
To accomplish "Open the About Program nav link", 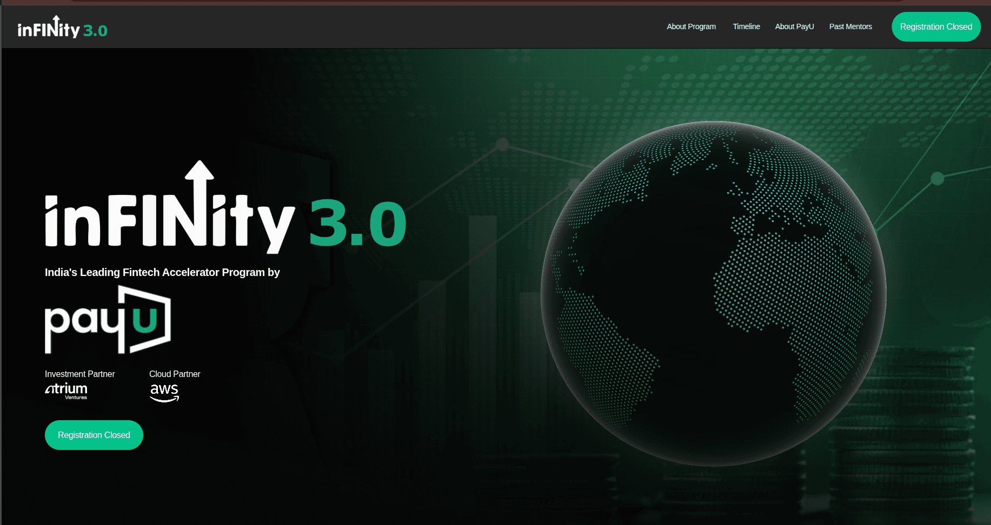I will (x=691, y=26).
